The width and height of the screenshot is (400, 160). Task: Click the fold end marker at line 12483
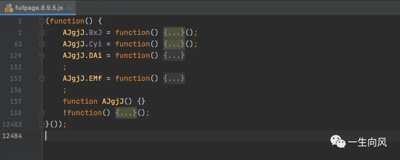tap(42, 124)
